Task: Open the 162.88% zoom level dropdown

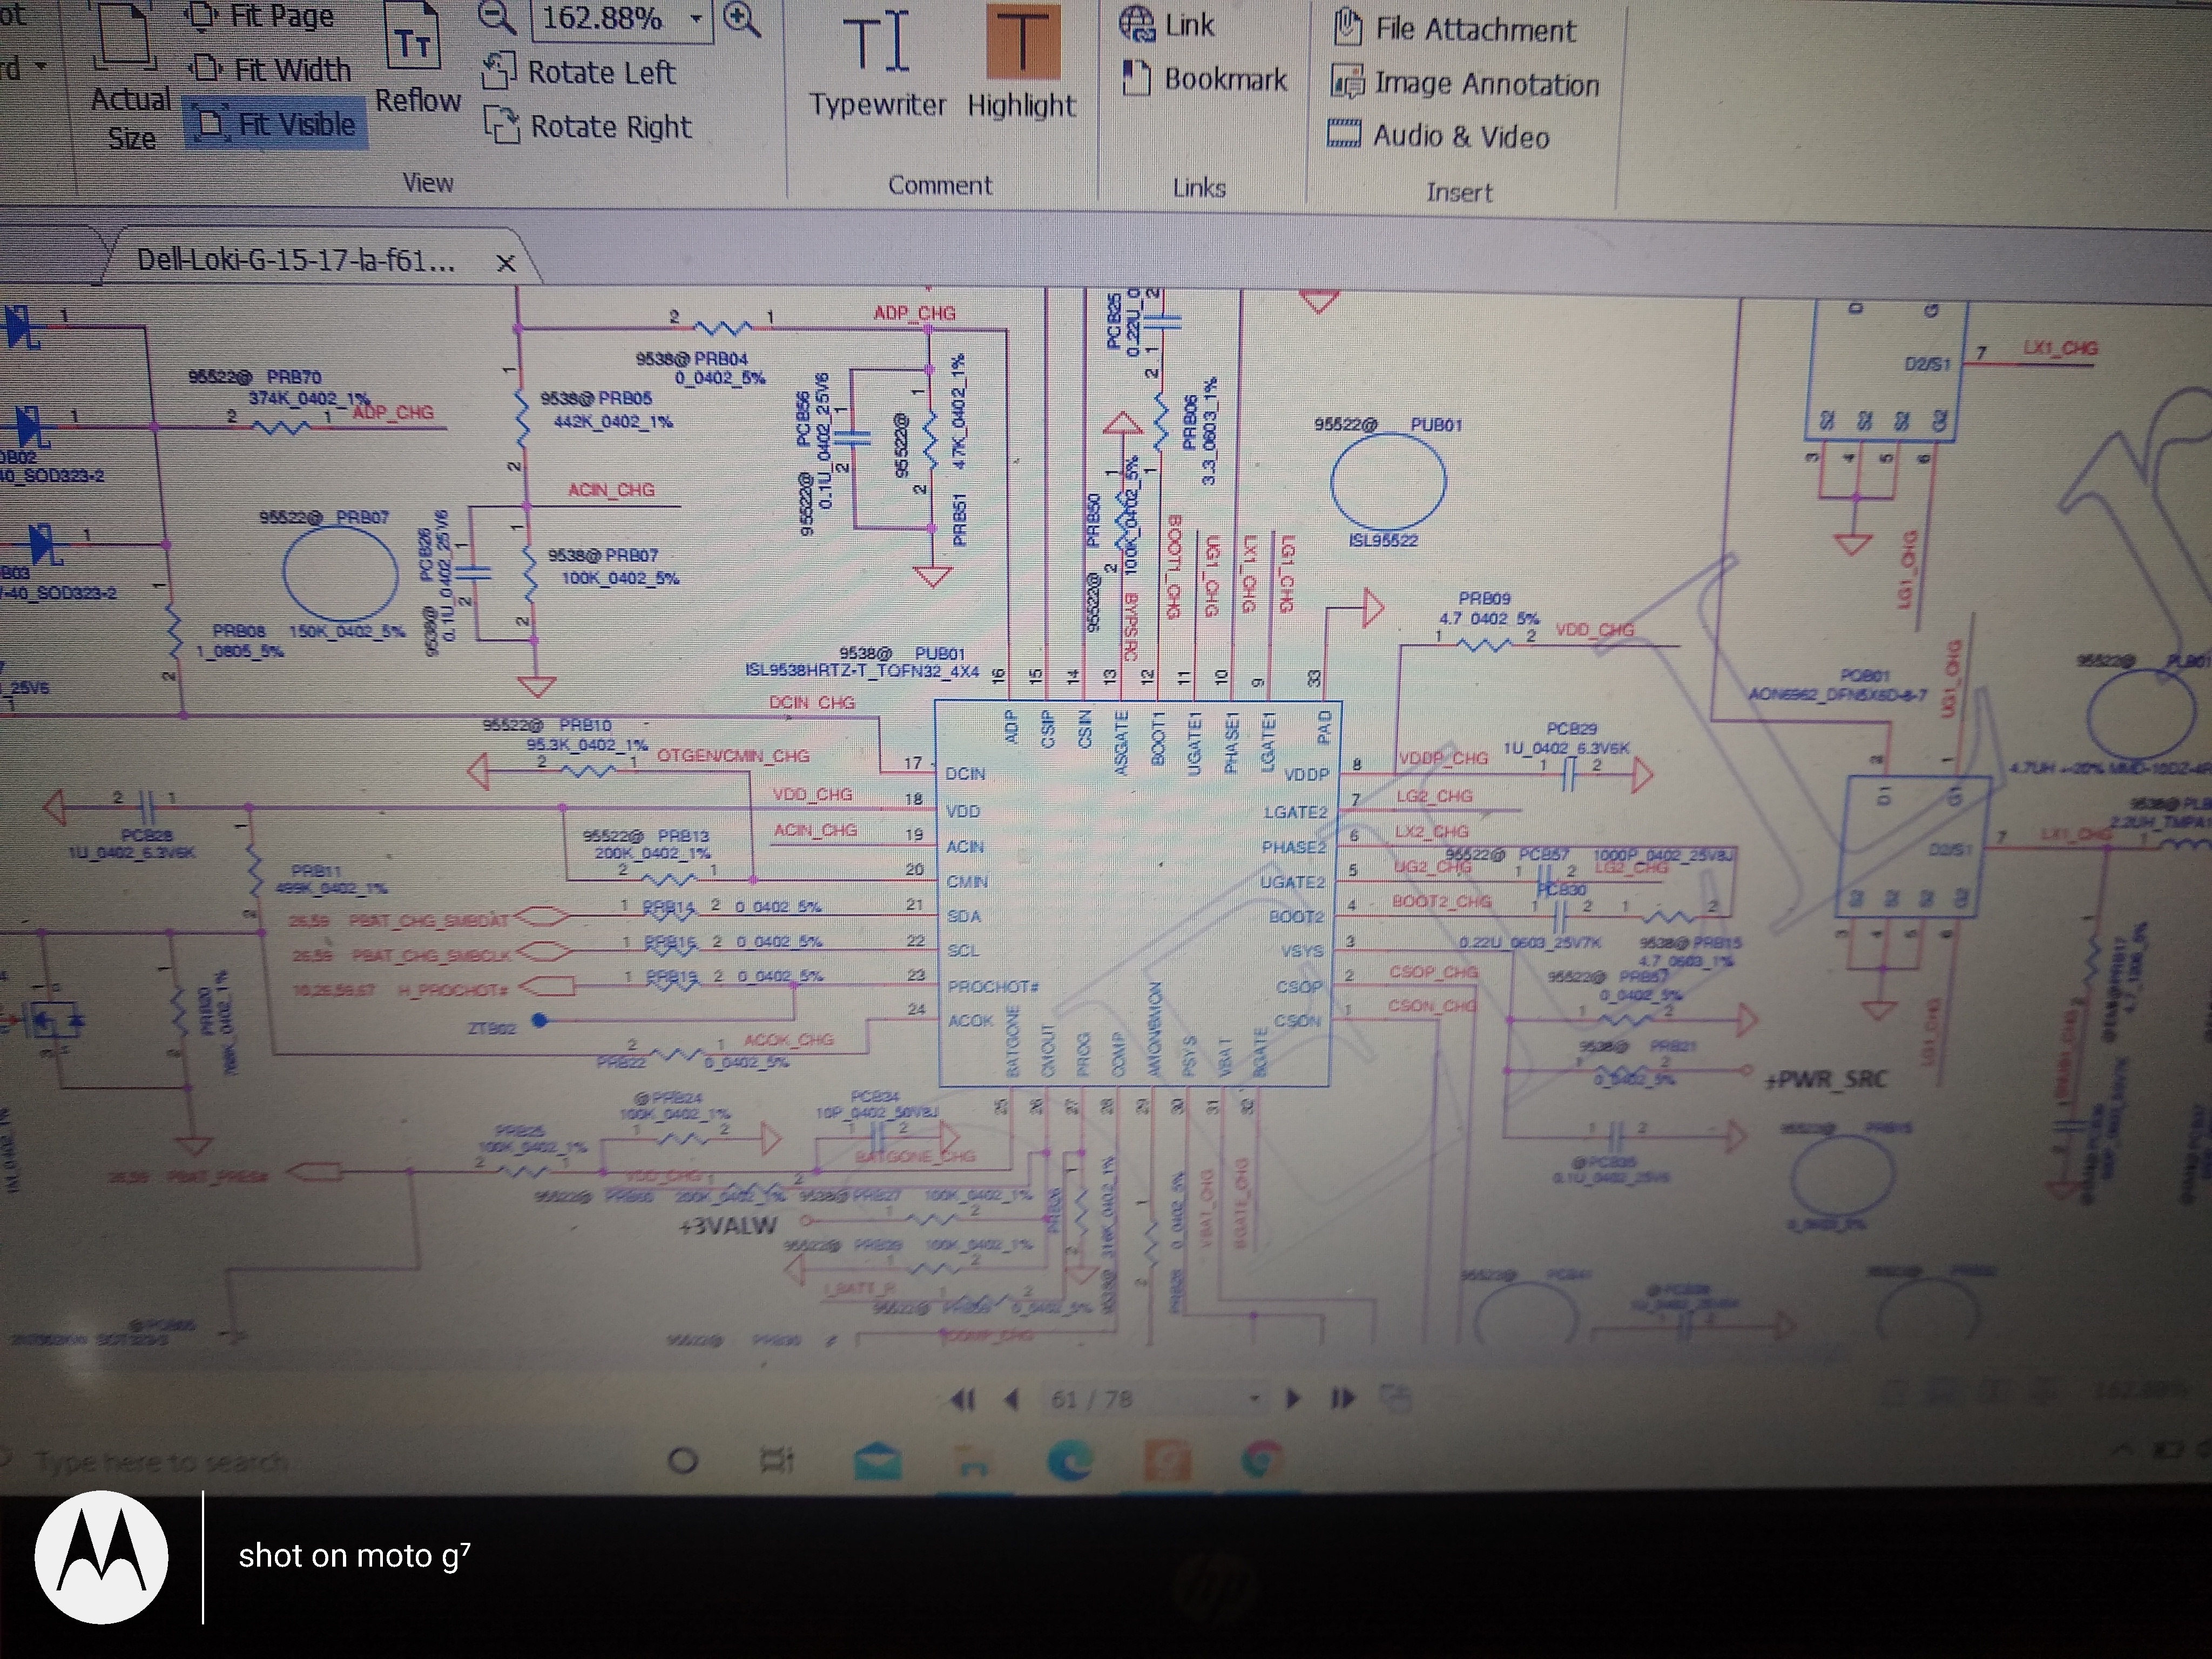Action: coord(696,19)
